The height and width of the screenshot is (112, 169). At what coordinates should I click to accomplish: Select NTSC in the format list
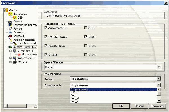point(114,92)
